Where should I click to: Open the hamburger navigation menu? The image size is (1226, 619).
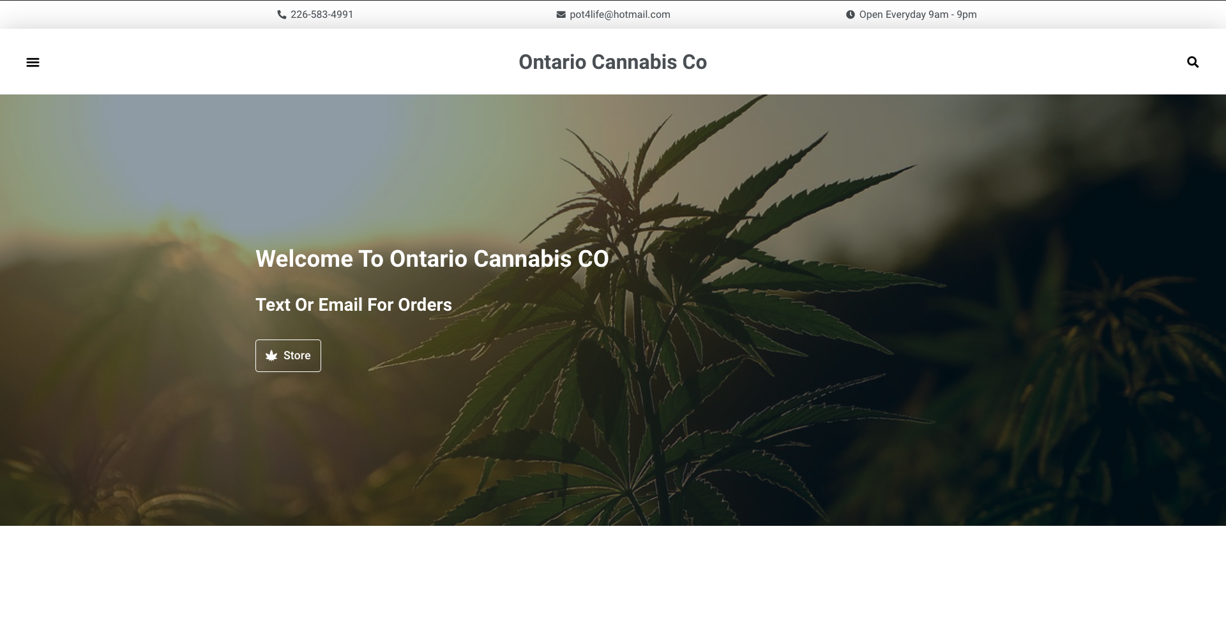[33, 62]
